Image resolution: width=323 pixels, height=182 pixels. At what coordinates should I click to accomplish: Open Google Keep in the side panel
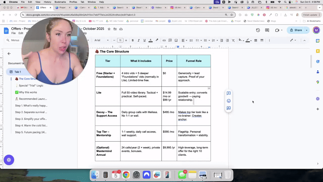pos(318,51)
